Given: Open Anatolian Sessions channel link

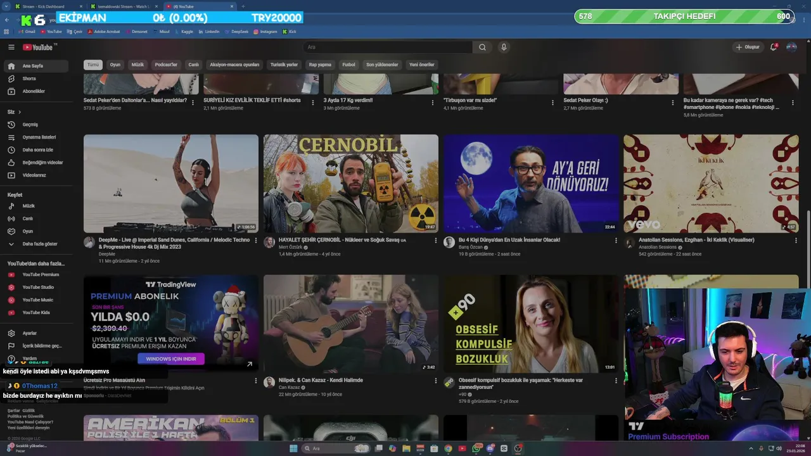Looking at the screenshot, I should (658, 247).
